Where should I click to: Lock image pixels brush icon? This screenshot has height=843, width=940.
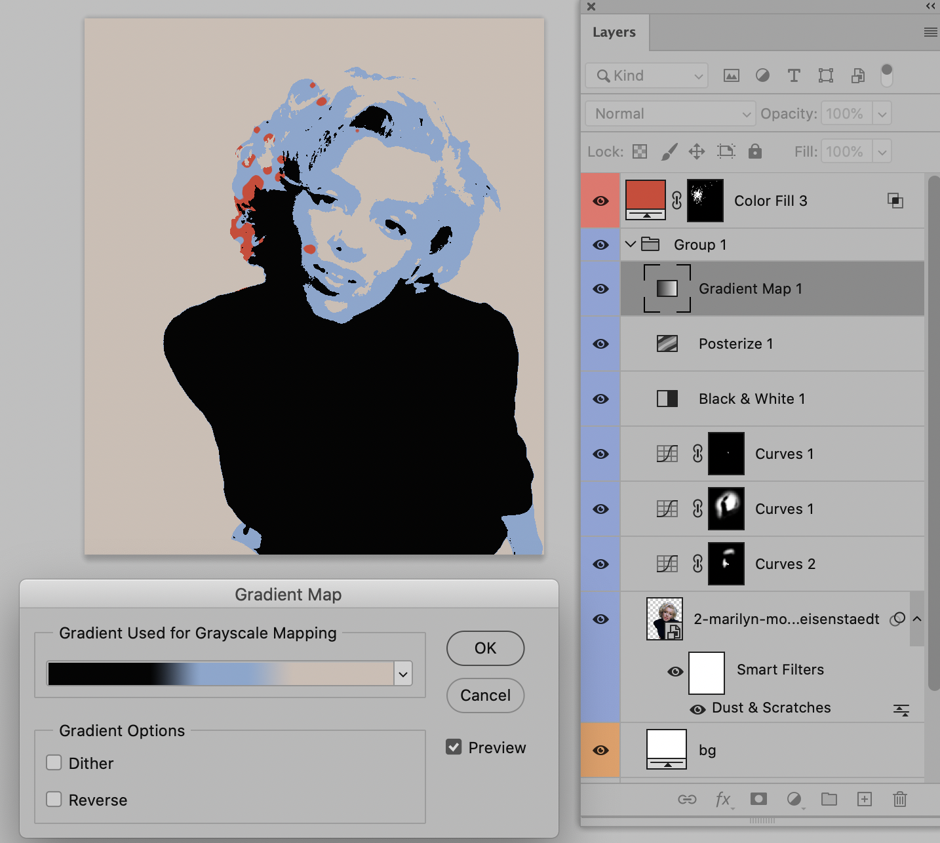[x=669, y=151]
